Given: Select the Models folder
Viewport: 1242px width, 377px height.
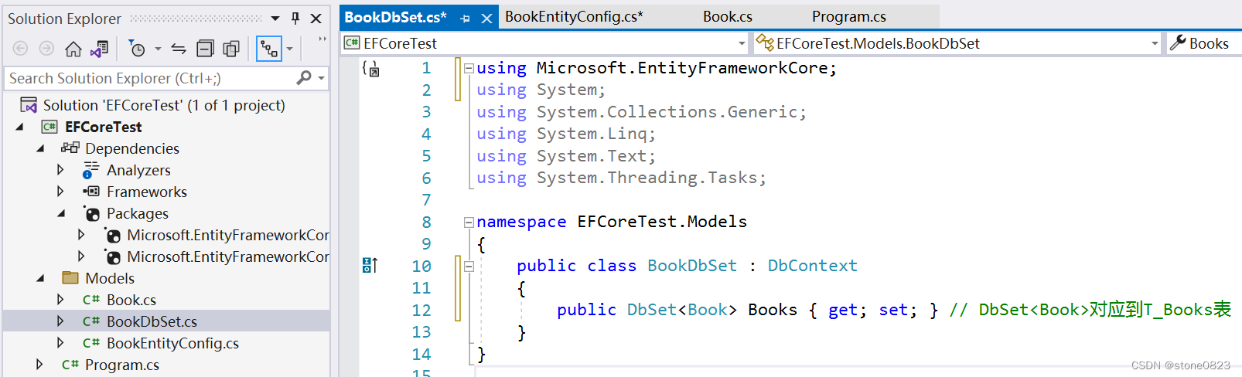Looking at the screenshot, I should 110,278.
